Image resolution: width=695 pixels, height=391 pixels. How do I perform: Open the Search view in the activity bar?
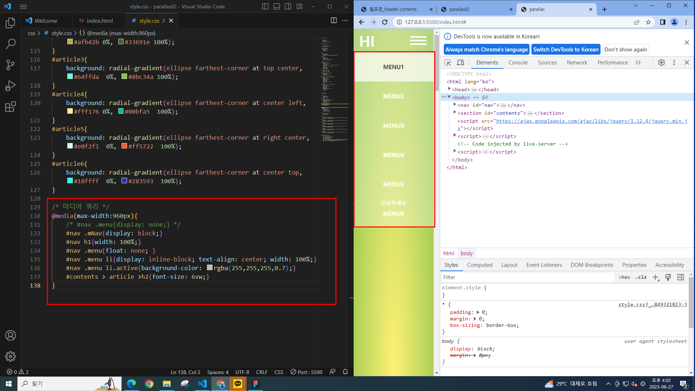point(10,44)
